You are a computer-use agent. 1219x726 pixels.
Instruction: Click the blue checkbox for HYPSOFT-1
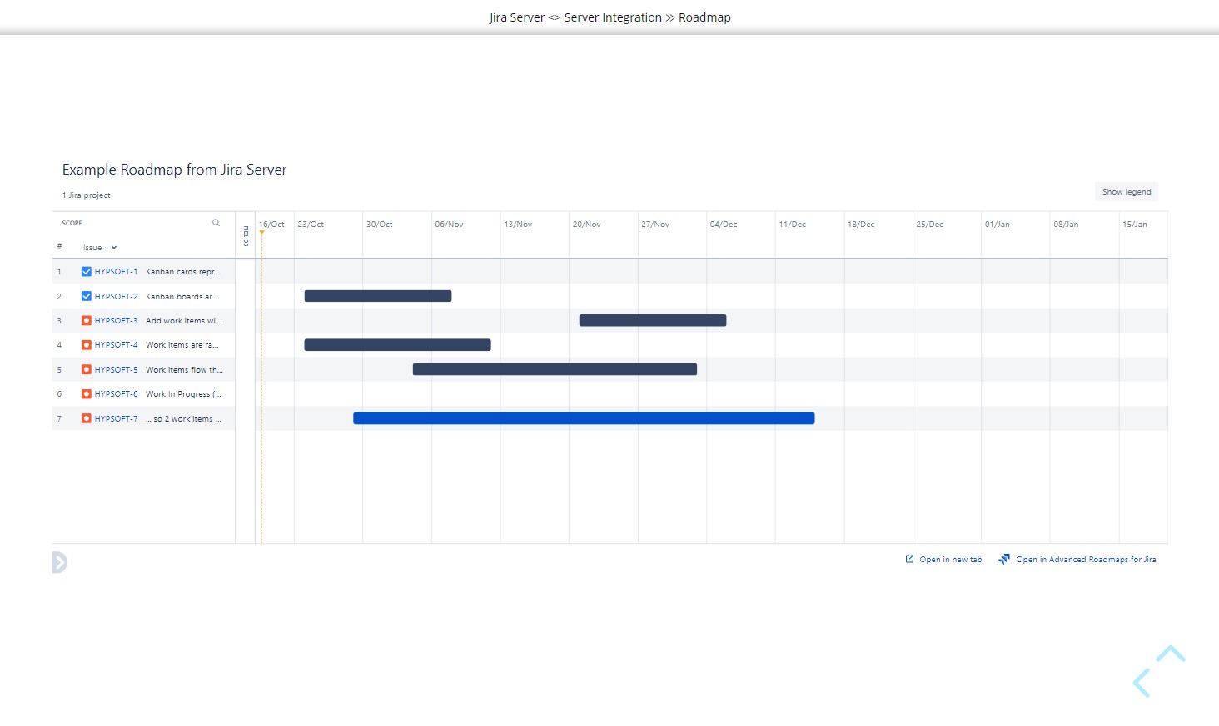[86, 271]
